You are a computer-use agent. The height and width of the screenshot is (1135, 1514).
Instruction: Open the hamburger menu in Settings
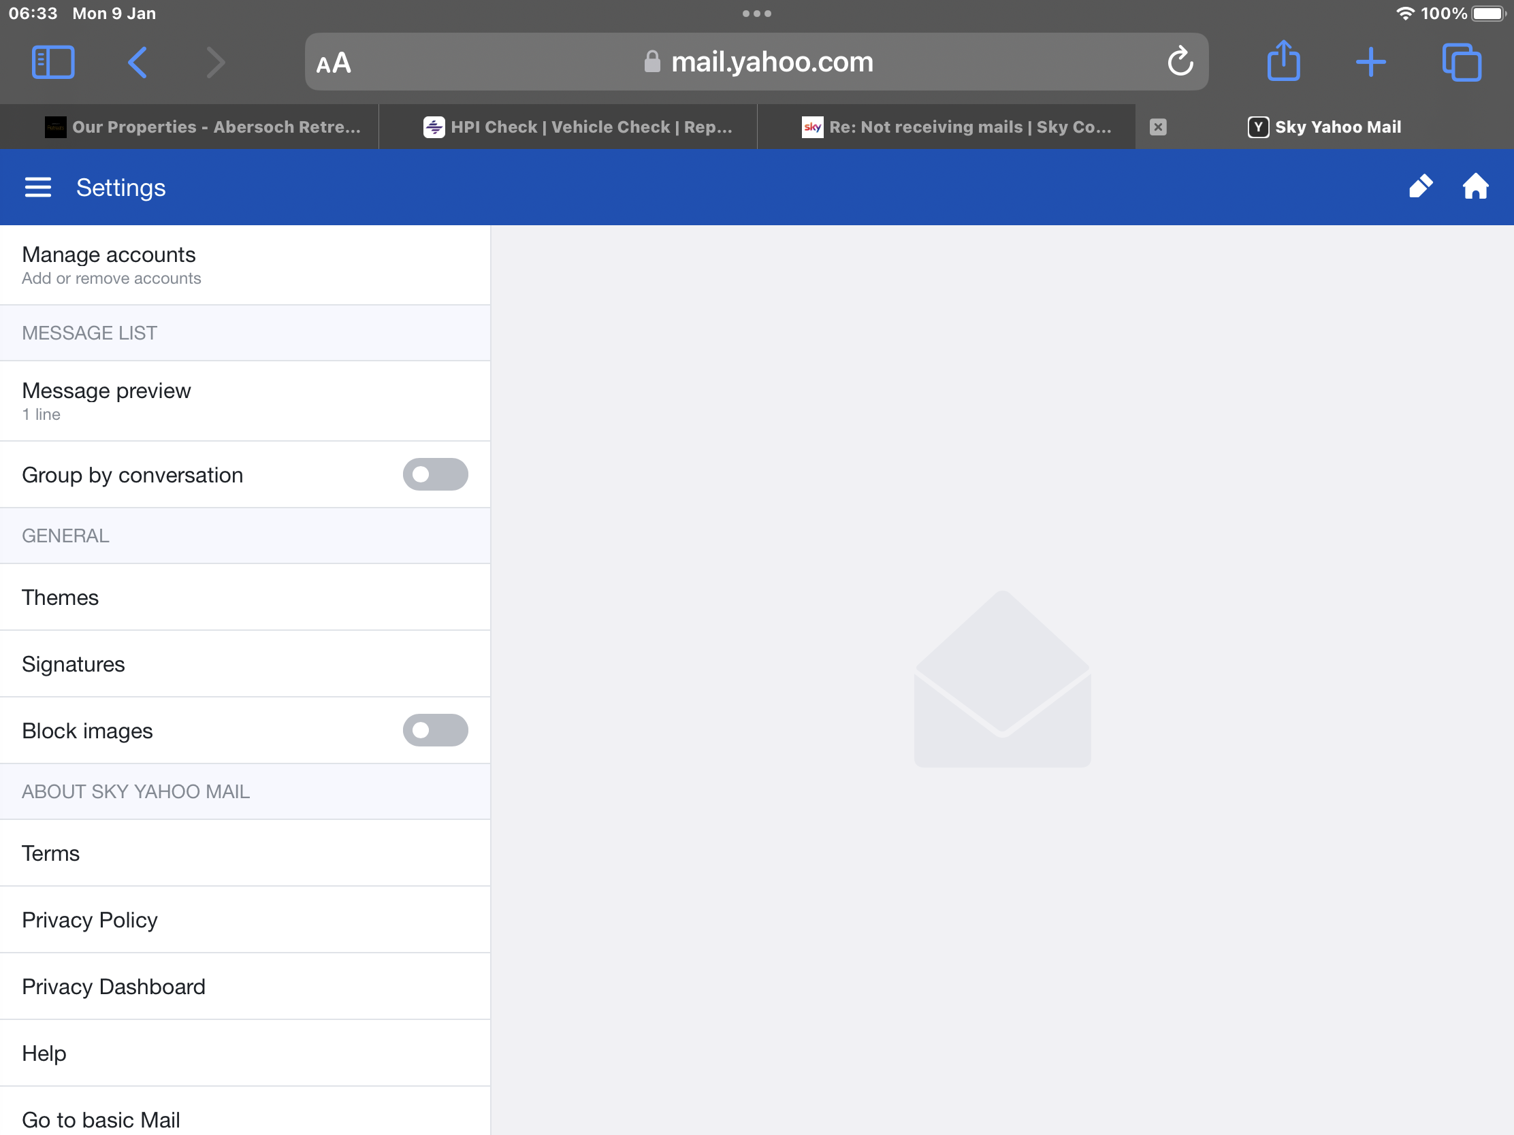point(37,186)
